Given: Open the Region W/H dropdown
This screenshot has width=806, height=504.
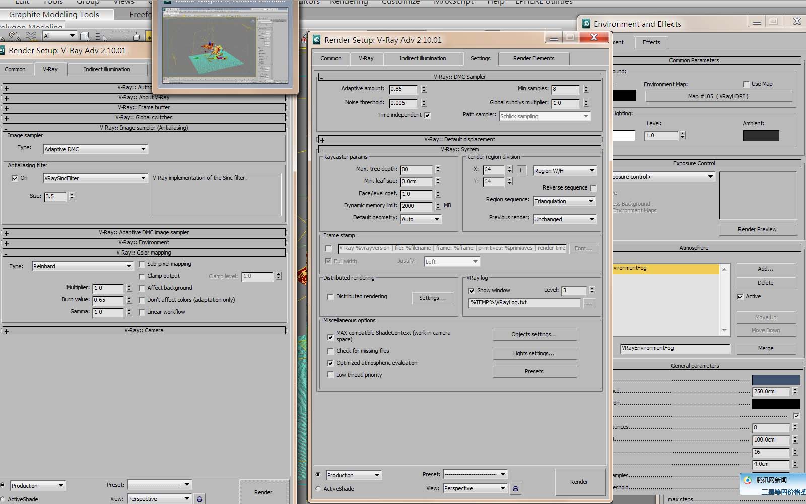Looking at the screenshot, I should [x=565, y=171].
